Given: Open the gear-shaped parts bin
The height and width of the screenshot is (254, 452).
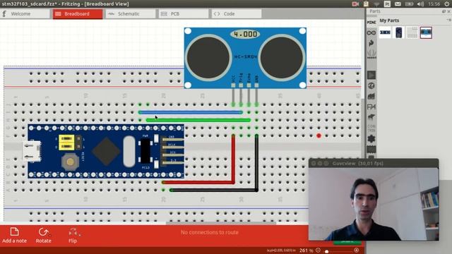Looking at the screenshot, I should point(371,139).
